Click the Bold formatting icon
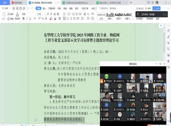Screen dimensions: 171x126 [x=23, y=19]
